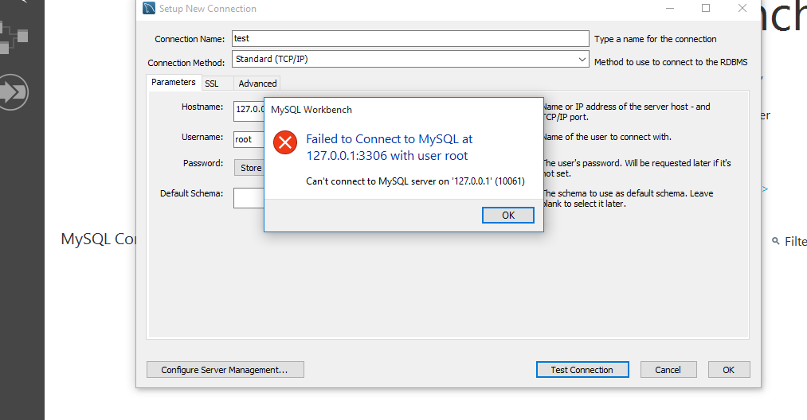Close the Setup New Connection window
Screen dimensions: 807x420
[742, 8]
